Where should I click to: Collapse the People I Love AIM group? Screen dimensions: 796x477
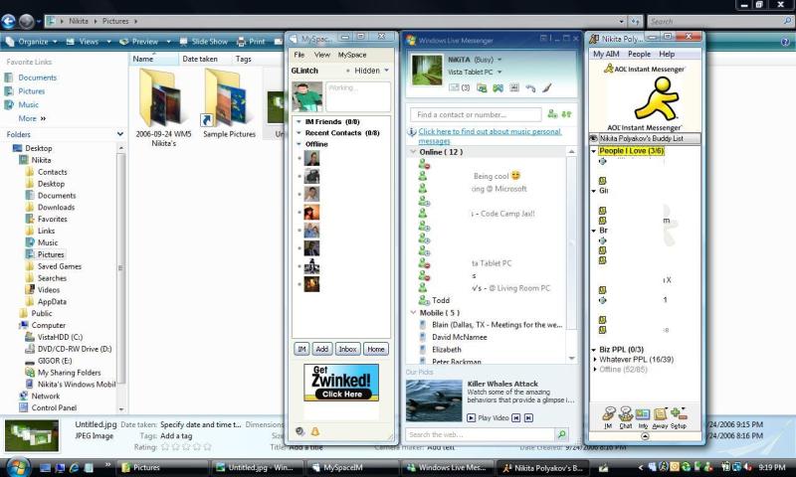coord(593,150)
